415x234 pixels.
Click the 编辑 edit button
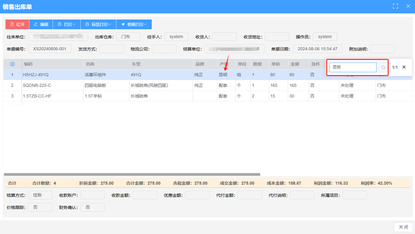click(x=41, y=24)
